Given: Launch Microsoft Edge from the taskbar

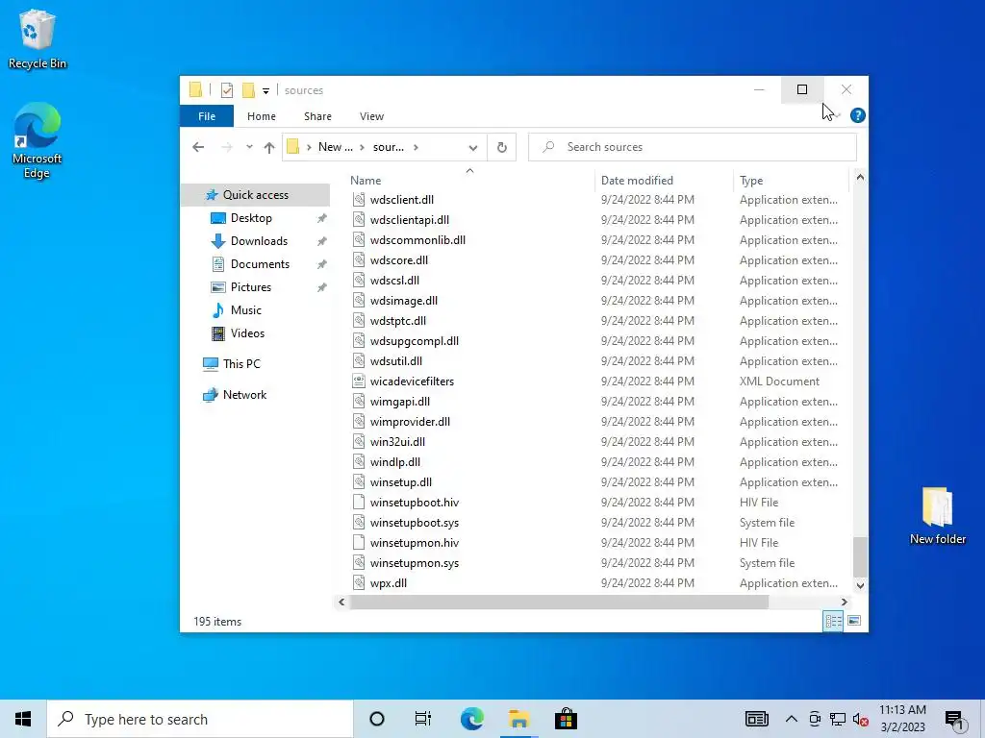Looking at the screenshot, I should [x=471, y=719].
